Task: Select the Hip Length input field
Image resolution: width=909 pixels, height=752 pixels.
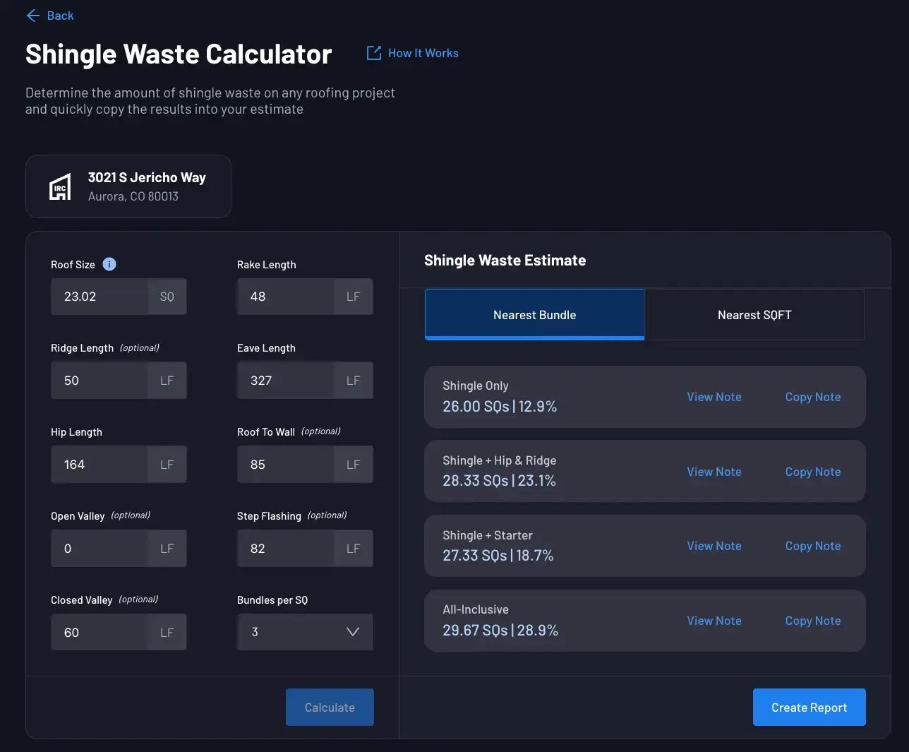Action: point(100,465)
